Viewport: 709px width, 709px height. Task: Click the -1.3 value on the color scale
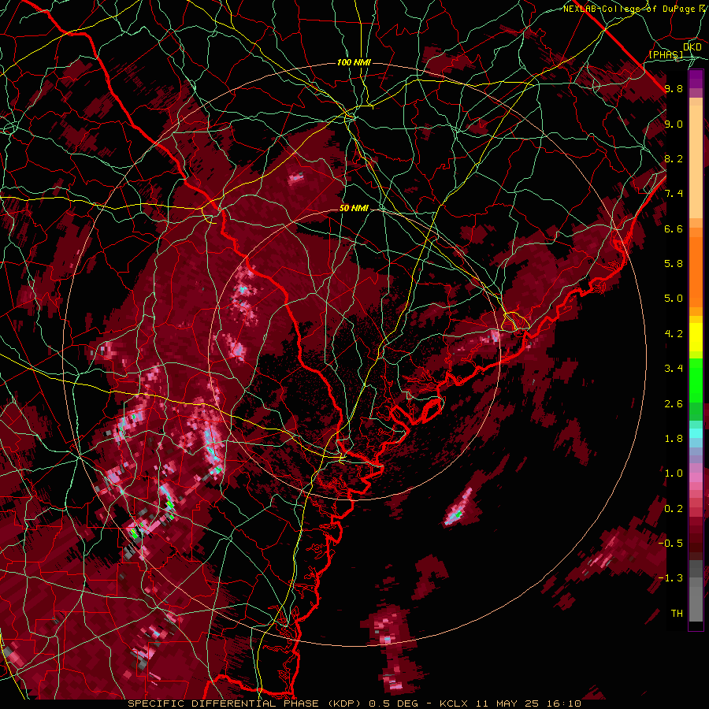670,578
